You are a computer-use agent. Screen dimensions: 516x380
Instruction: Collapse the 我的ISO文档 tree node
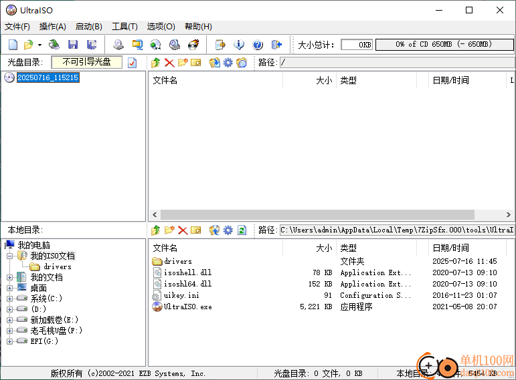(x=10, y=256)
